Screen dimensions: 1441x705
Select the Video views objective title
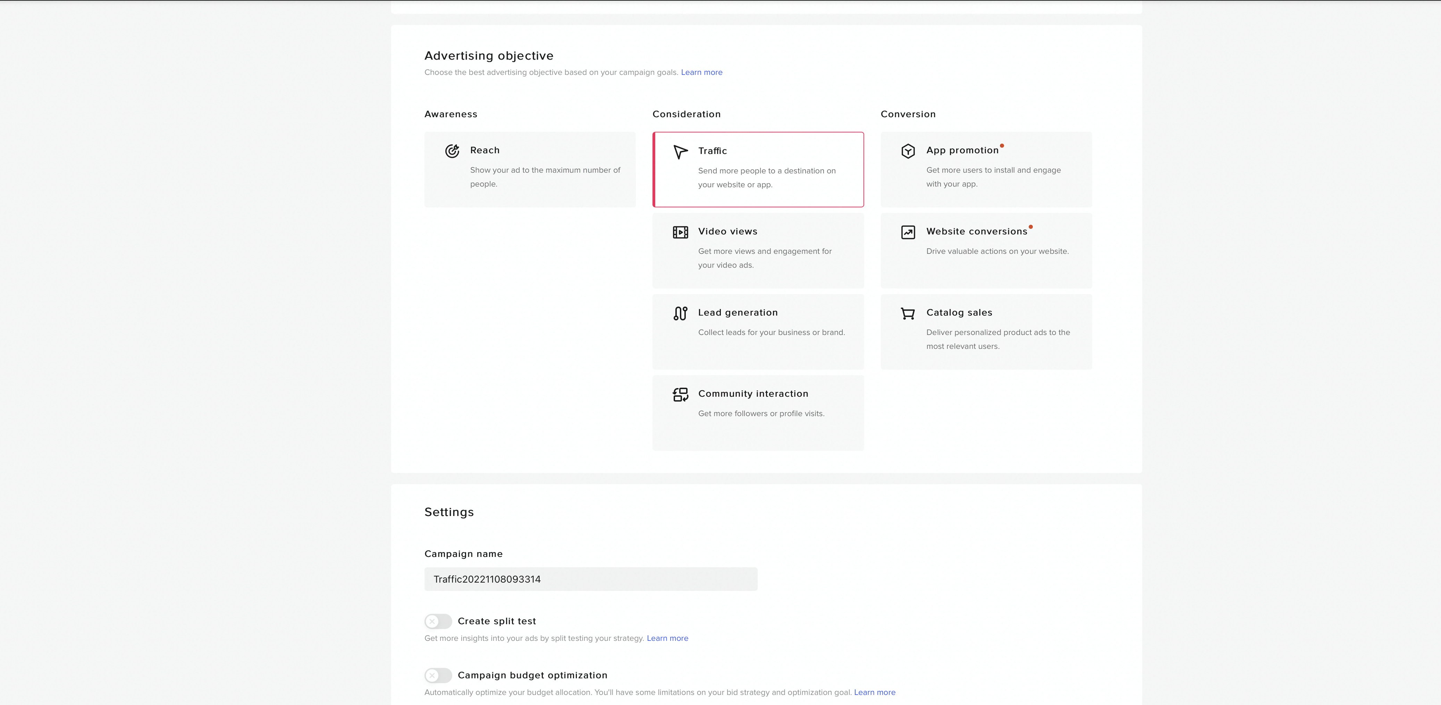727,231
